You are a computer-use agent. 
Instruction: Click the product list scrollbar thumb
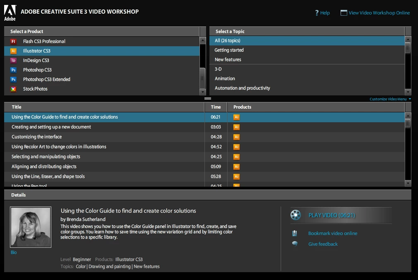[203, 78]
